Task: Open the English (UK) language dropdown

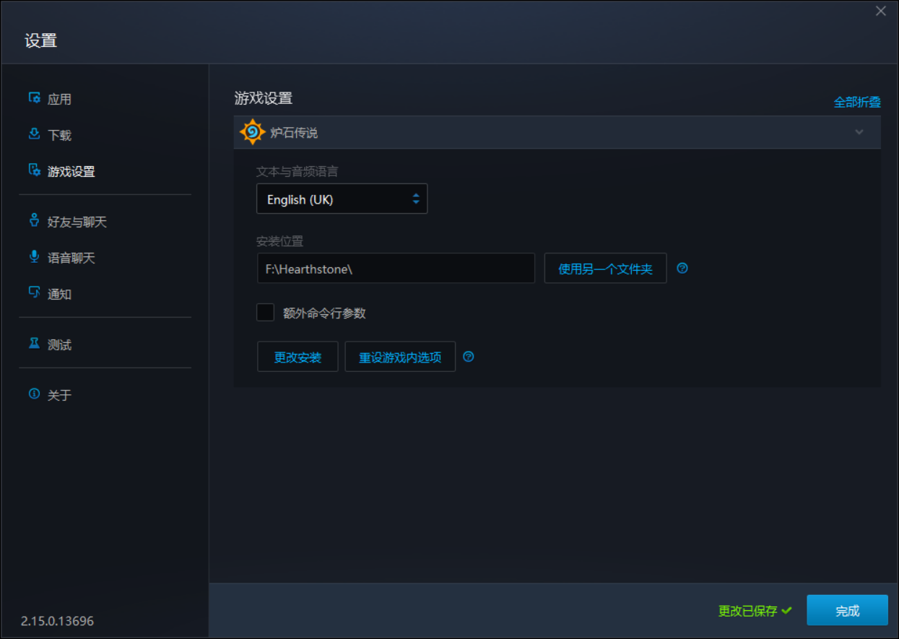Action: [x=342, y=199]
